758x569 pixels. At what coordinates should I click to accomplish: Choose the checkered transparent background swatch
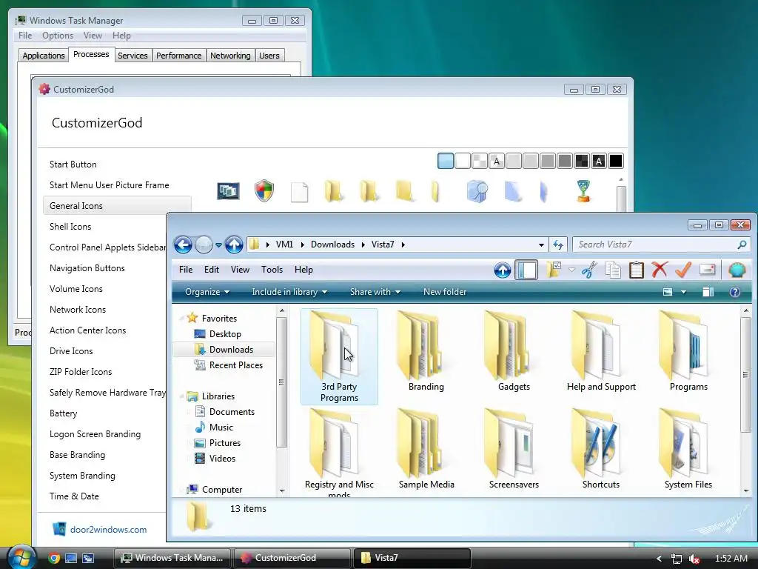click(479, 161)
